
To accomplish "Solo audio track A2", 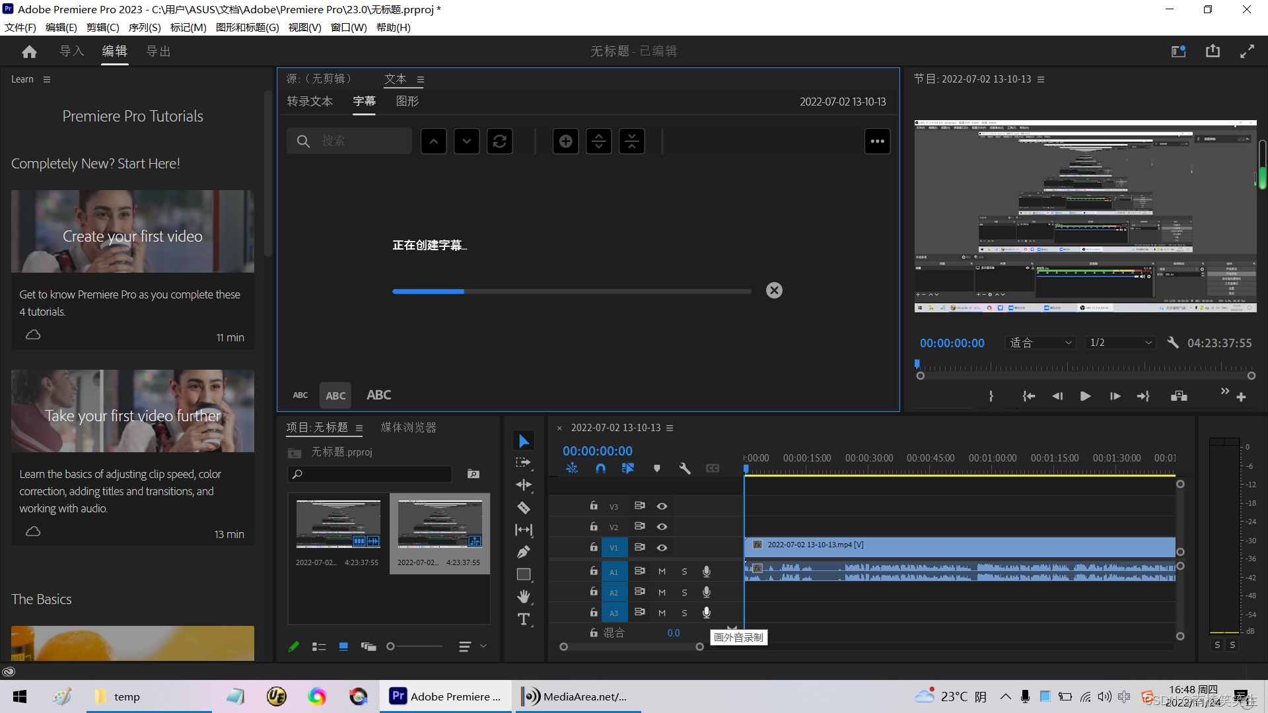I will [684, 593].
